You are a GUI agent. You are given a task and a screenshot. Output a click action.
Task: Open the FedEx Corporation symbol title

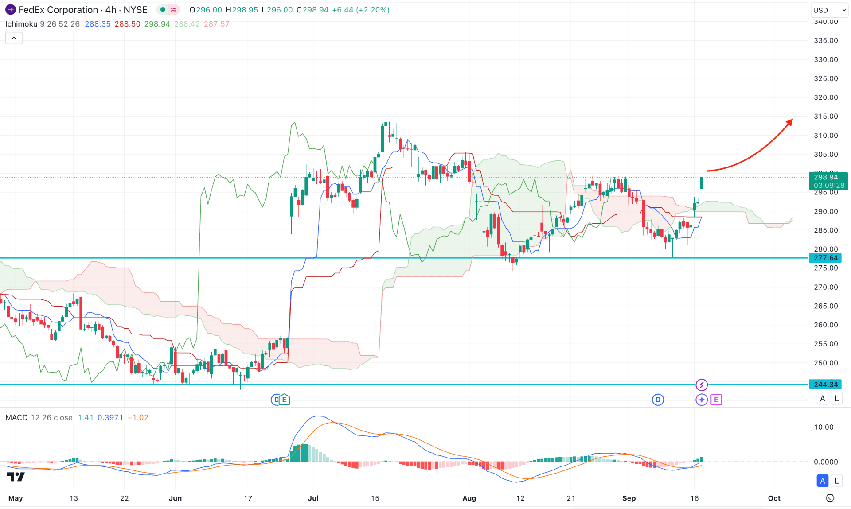pos(83,10)
